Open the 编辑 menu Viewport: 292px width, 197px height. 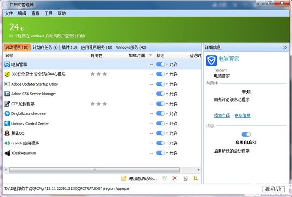[22, 13]
